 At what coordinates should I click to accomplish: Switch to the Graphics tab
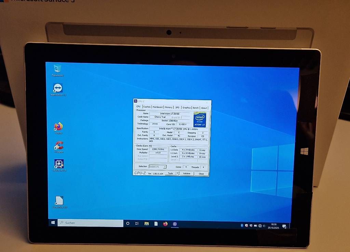(x=187, y=108)
